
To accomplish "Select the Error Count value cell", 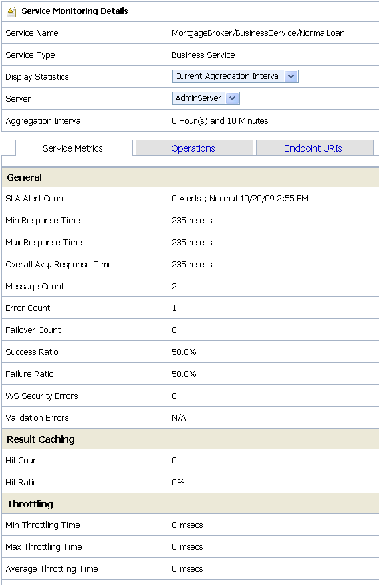I will click(x=273, y=308).
